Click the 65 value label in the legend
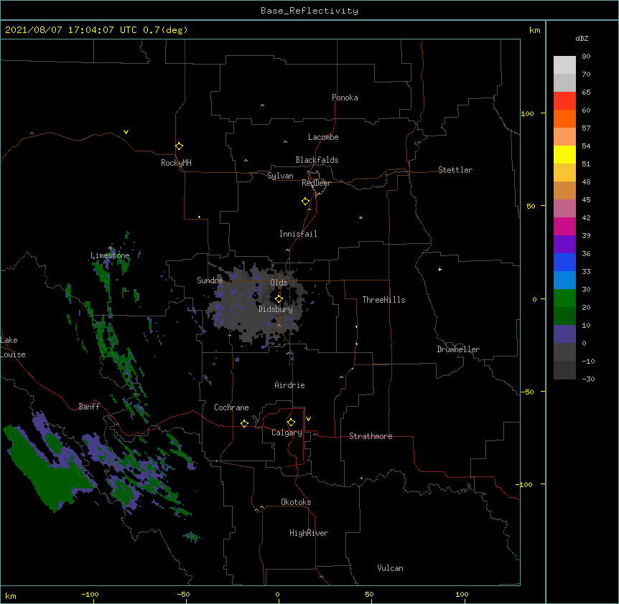The image size is (619, 604). tap(586, 92)
